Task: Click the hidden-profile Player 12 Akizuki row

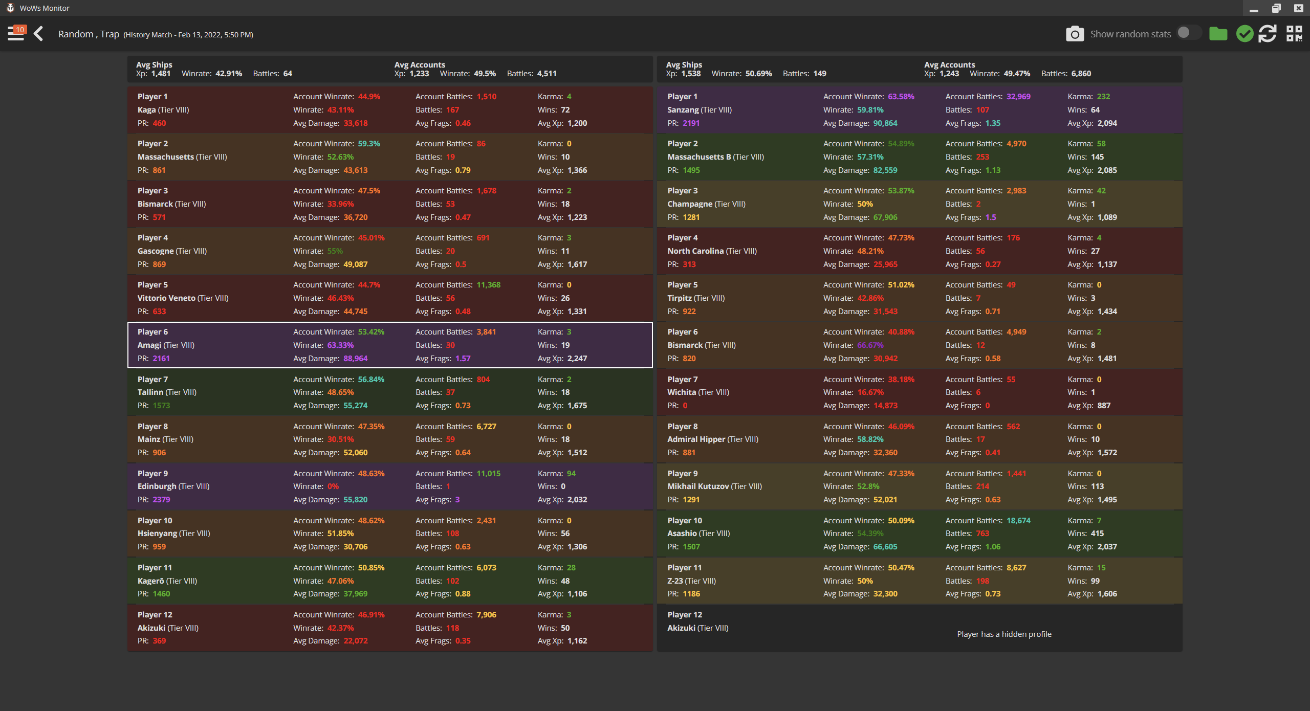Action: pyautogui.click(x=919, y=628)
